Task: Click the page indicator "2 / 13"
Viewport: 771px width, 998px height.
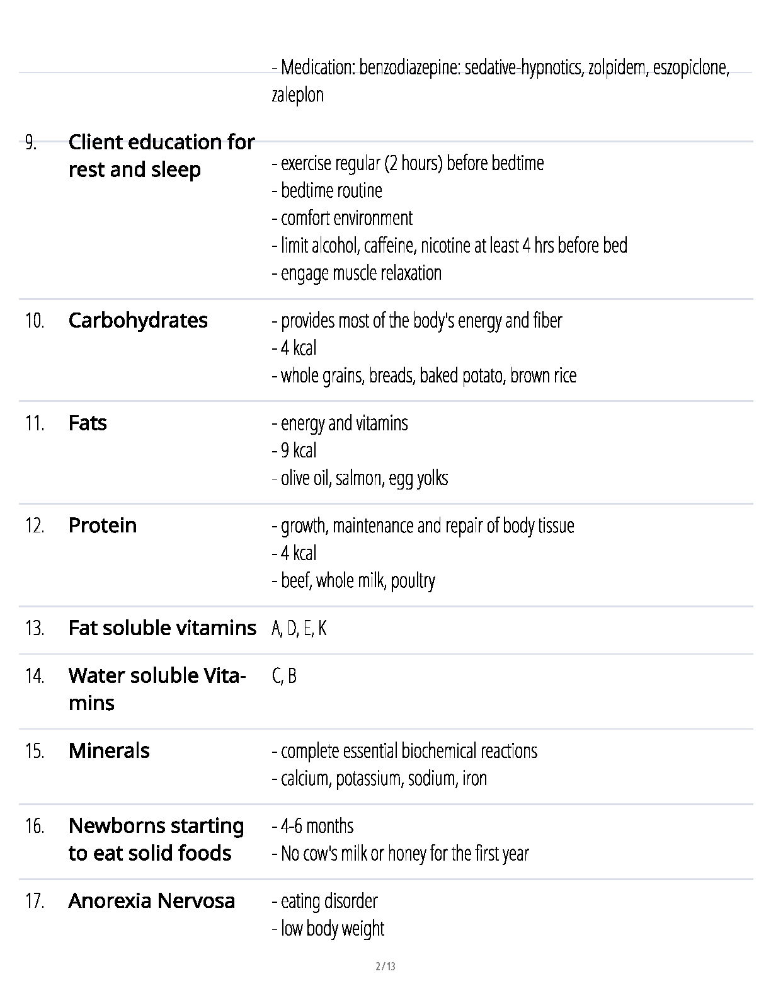Action: coord(385,966)
